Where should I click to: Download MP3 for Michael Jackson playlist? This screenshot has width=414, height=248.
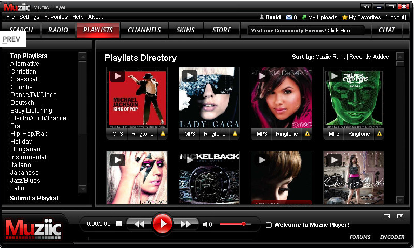click(x=117, y=134)
